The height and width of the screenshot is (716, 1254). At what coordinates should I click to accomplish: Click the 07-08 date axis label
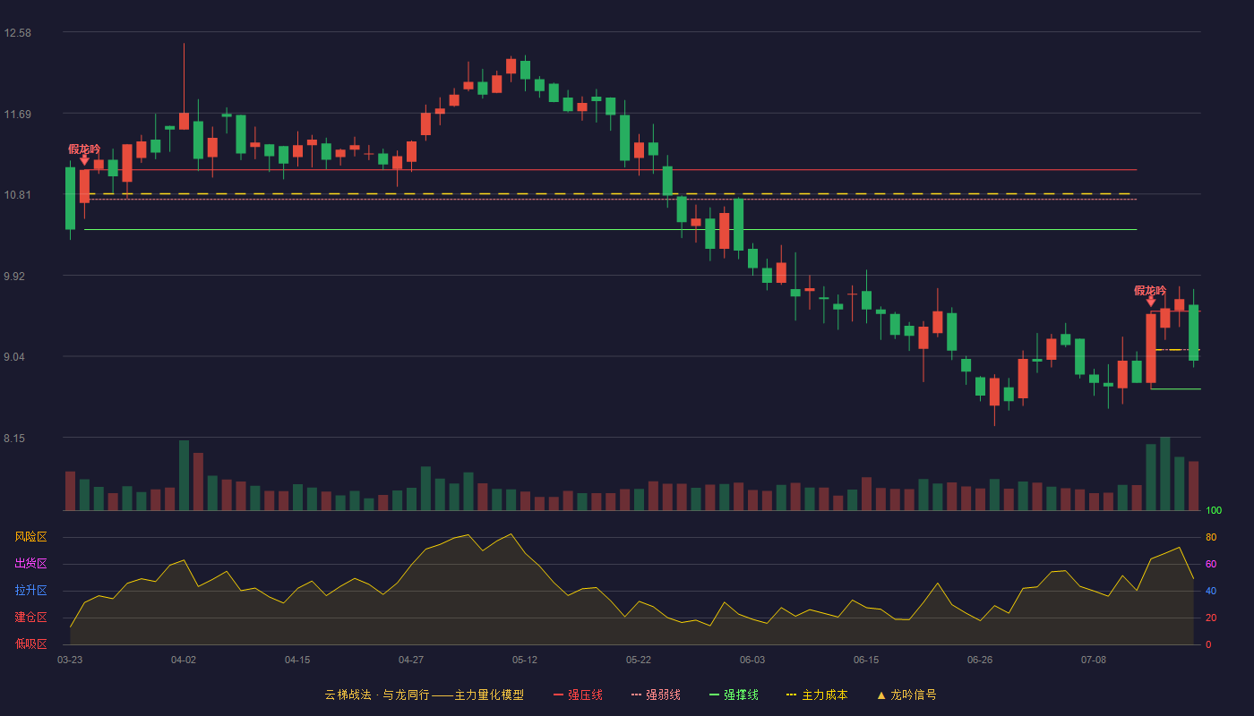click(1094, 660)
